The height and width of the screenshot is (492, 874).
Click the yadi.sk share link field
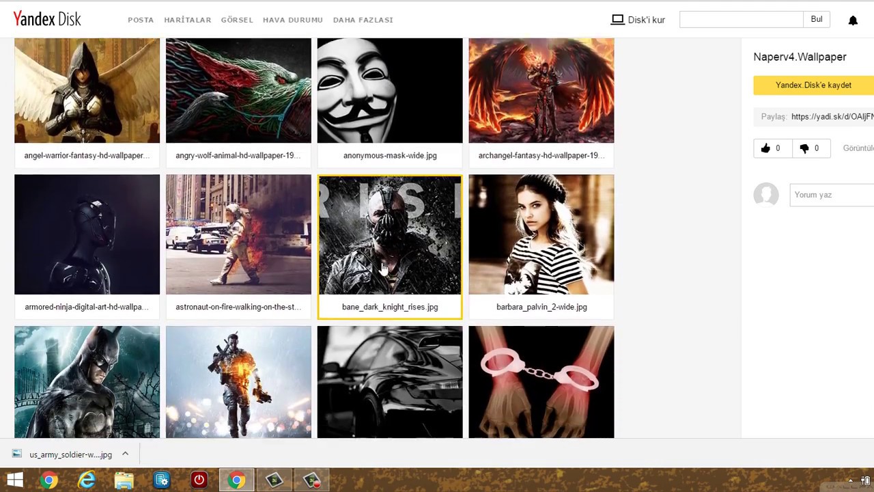click(832, 117)
